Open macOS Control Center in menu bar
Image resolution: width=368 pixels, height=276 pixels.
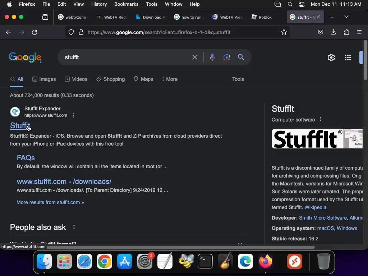[302, 4]
